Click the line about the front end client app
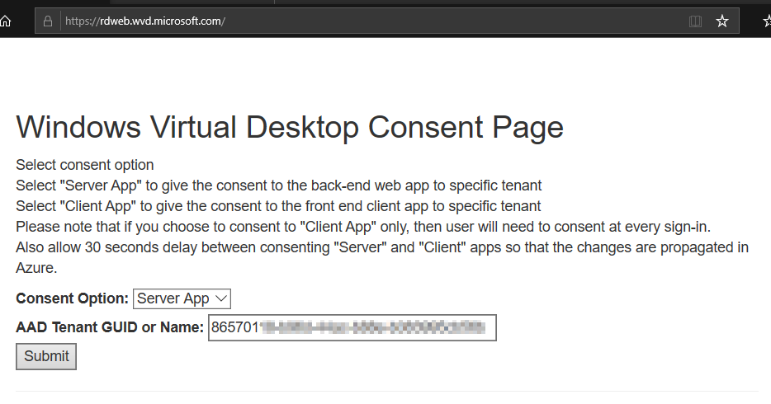 coord(278,206)
